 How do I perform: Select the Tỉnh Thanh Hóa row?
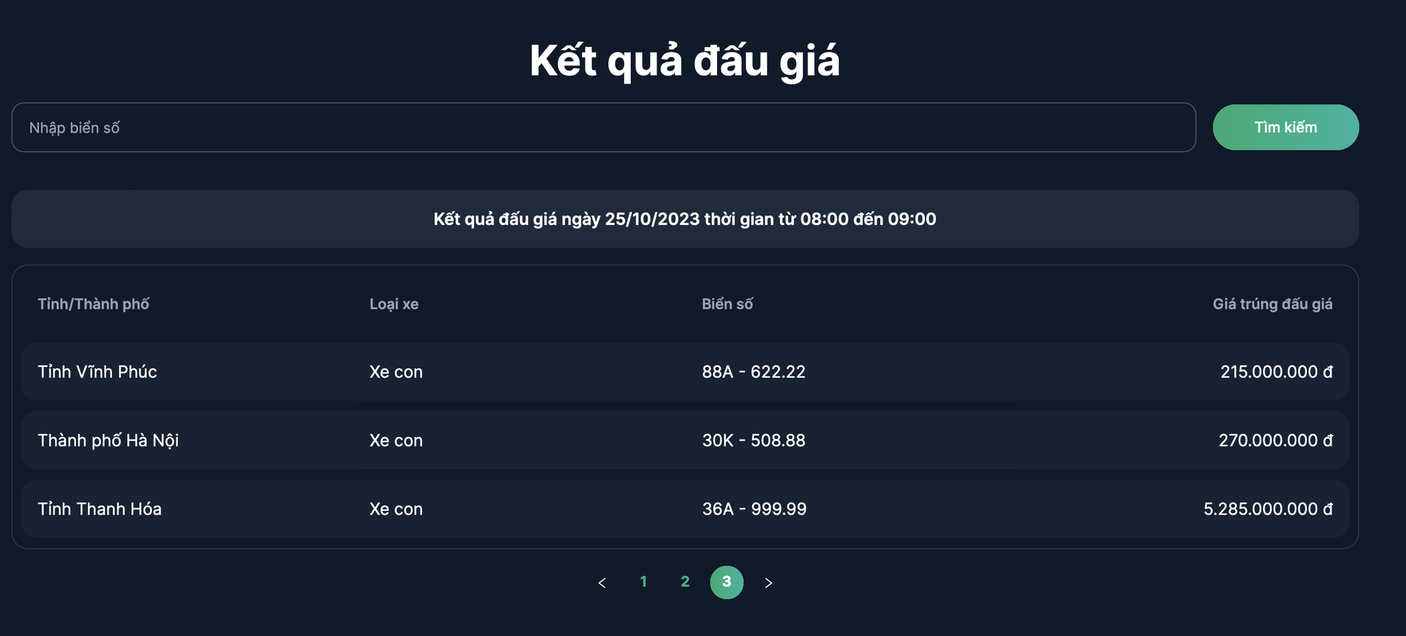(x=685, y=509)
